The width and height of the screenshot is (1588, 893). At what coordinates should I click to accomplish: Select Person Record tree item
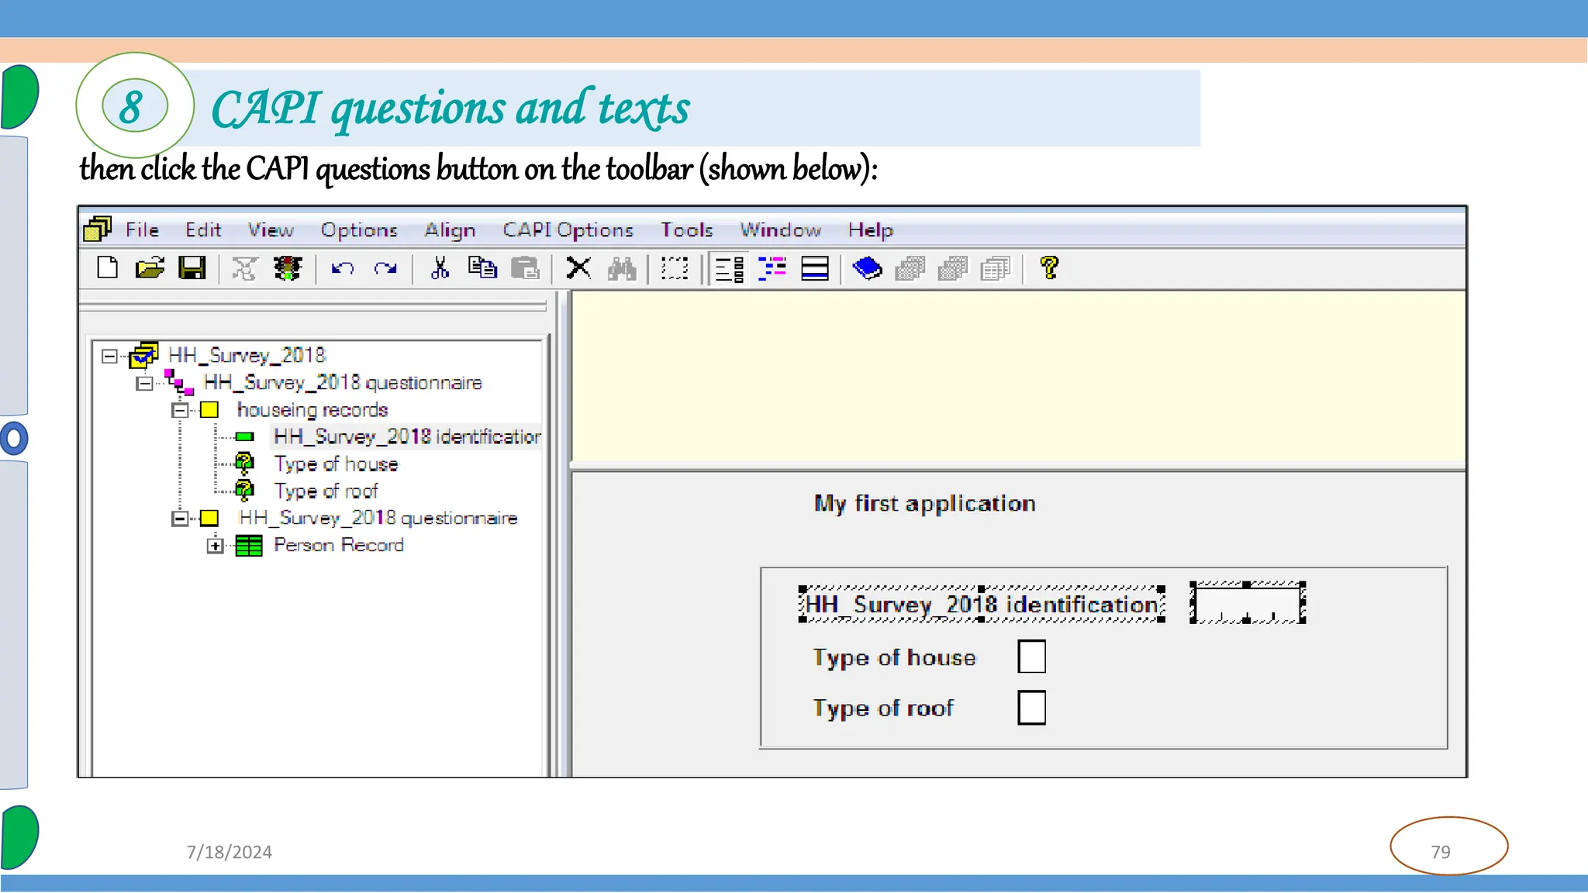point(339,545)
